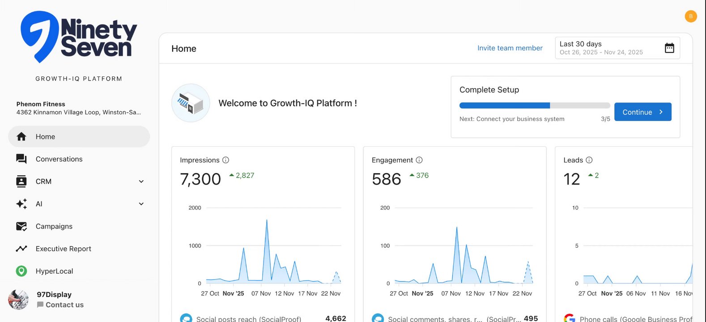
Task: Click the Invite team member link
Action: coord(510,48)
